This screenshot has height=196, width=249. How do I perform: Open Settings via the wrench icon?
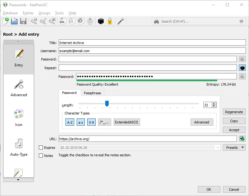click(x=121, y=21)
